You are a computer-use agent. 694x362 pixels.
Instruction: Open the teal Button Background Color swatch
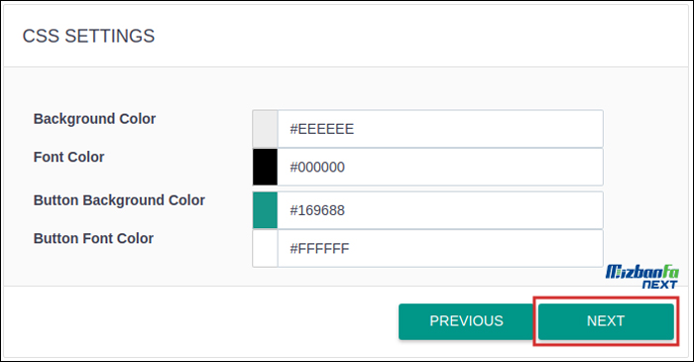pos(265,210)
